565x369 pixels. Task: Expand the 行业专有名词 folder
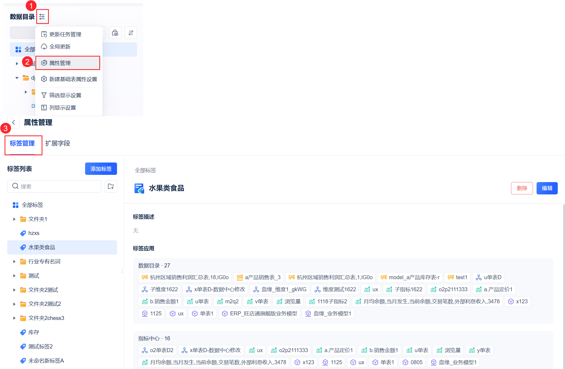pyautogui.click(x=14, y=261)
